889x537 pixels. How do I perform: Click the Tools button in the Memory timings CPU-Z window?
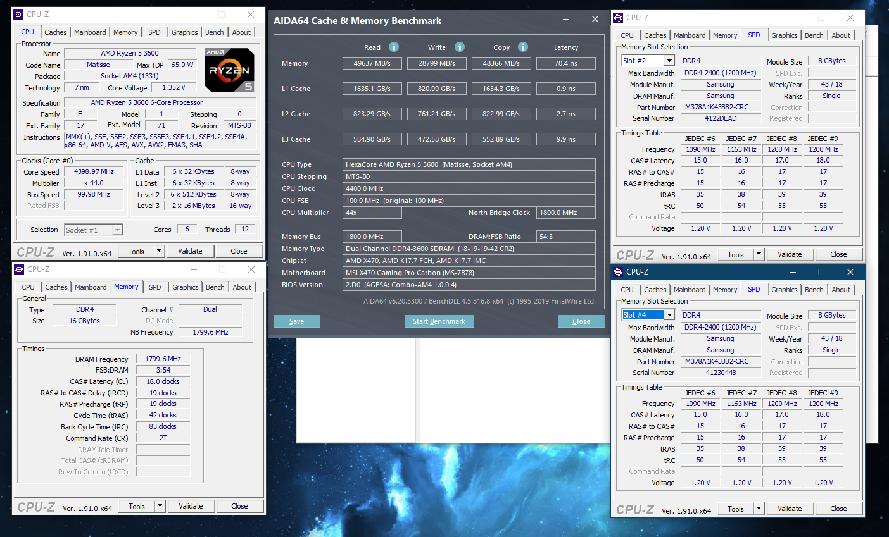point(137,506)
